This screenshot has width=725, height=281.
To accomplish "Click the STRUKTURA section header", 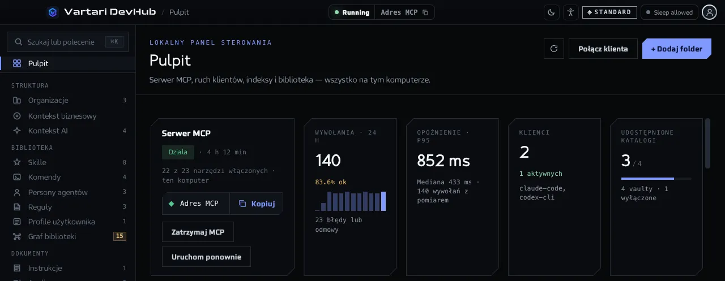I will (x=30, y=85).
